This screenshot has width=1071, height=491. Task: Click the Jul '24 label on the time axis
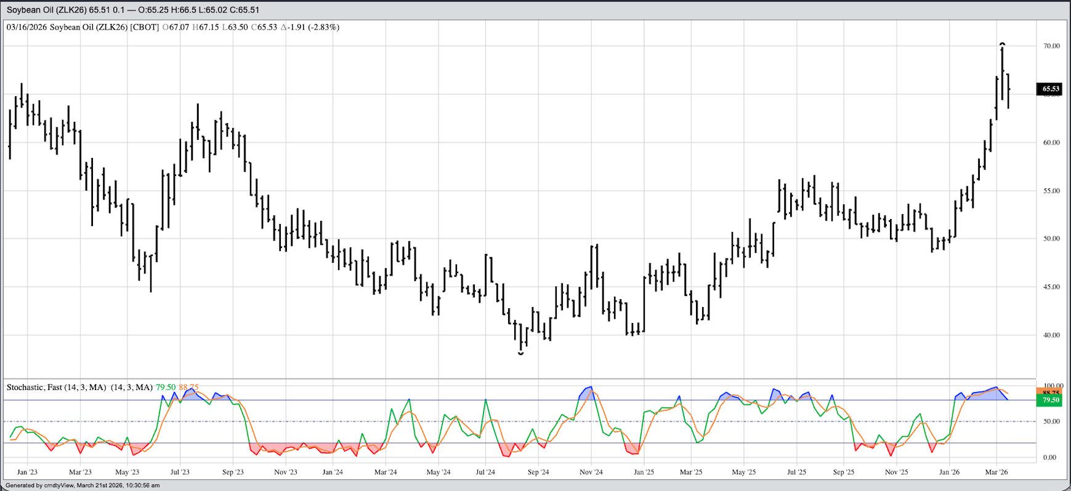coord(485,472)
